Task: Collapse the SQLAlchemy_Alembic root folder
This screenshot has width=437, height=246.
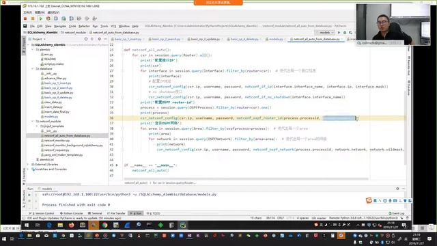Action: point(29,44)
